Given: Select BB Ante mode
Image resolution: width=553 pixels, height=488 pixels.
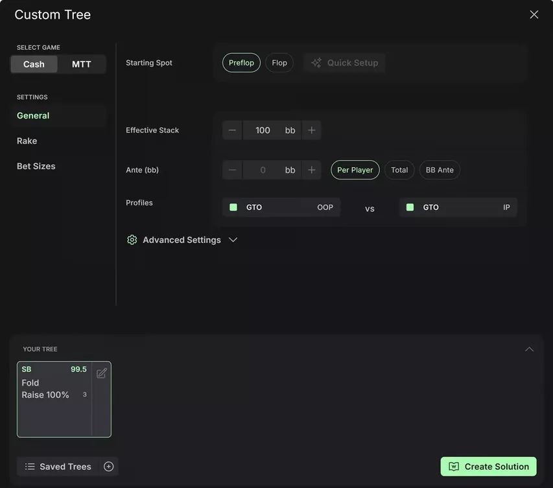Looking at the screenshot, I should (x=440, y=170).
